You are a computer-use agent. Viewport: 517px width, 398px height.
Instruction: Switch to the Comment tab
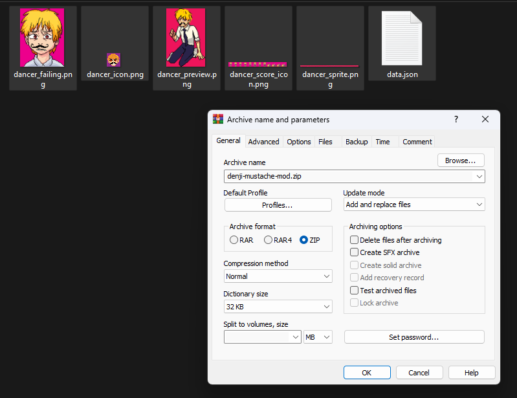417,142
